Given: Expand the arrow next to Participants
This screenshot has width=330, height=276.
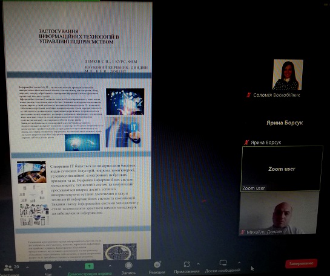Looking at the screenshot, I should tap(27, 268).
